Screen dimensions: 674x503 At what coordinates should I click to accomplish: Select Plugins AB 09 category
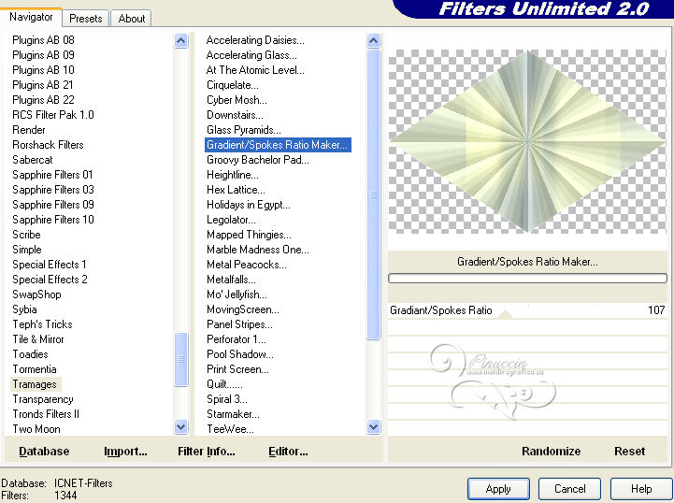43,55
